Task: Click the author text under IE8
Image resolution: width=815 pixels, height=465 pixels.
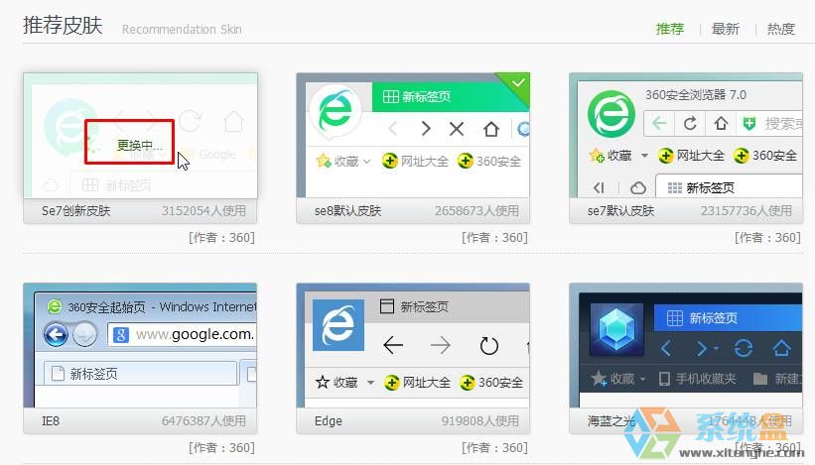Action: click(221, 448)
